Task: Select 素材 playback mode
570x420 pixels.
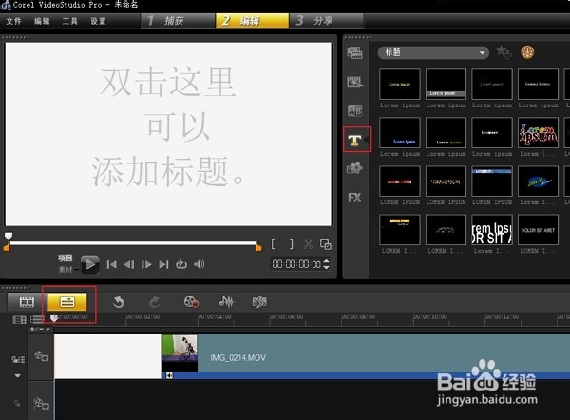Action: click(65, 270)
